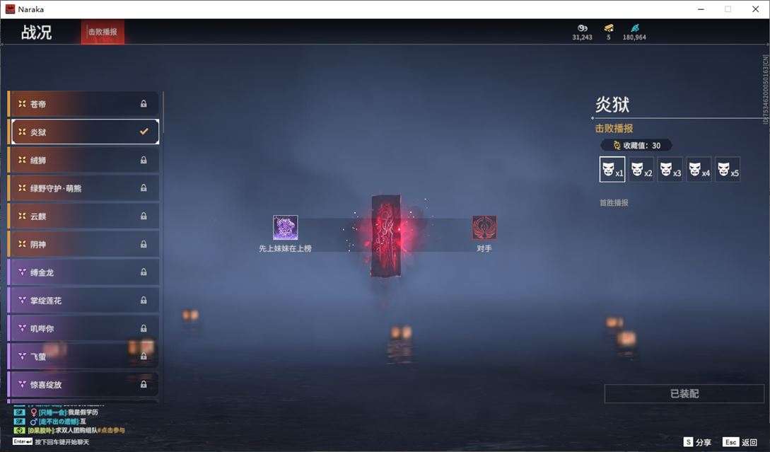This screenshot has width=770, height=452.
Task: Click the 收藏值 collection value badge
Action: point(636,146)
